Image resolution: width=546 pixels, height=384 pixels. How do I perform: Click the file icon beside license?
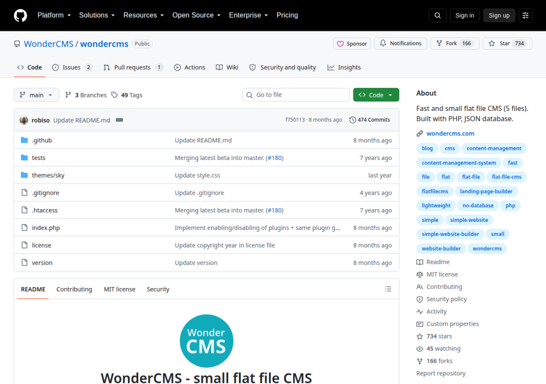(25, 245)
